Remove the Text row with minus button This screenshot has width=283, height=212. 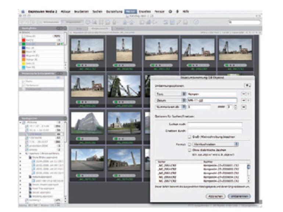pyautogui.click(x=243, y=94)
